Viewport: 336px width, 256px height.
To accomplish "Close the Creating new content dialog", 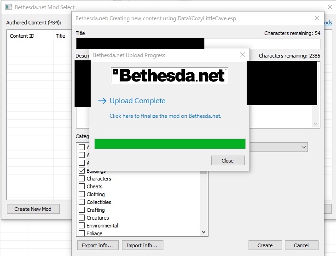I will 317,18.
